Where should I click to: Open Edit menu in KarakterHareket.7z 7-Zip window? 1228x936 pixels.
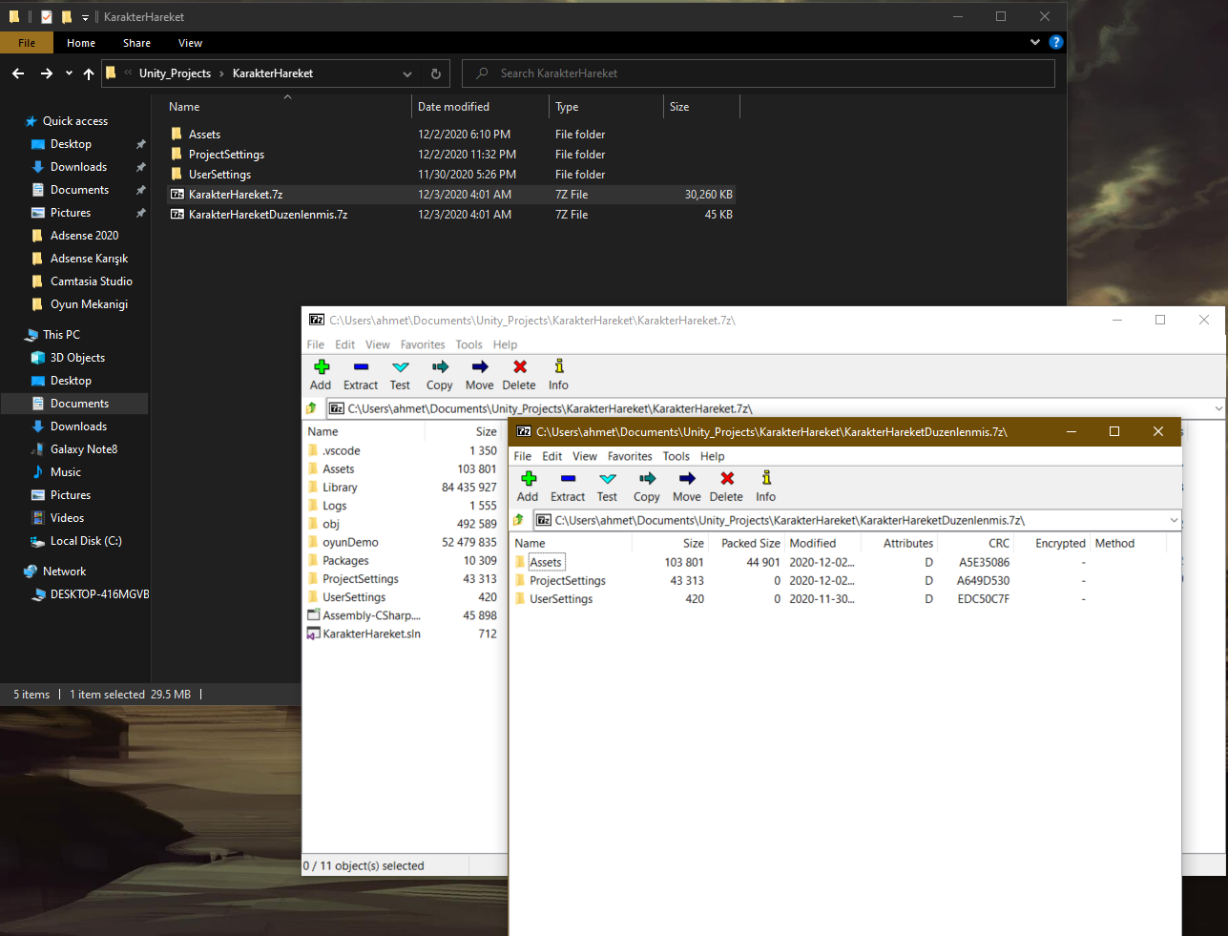tap(345, 344)
